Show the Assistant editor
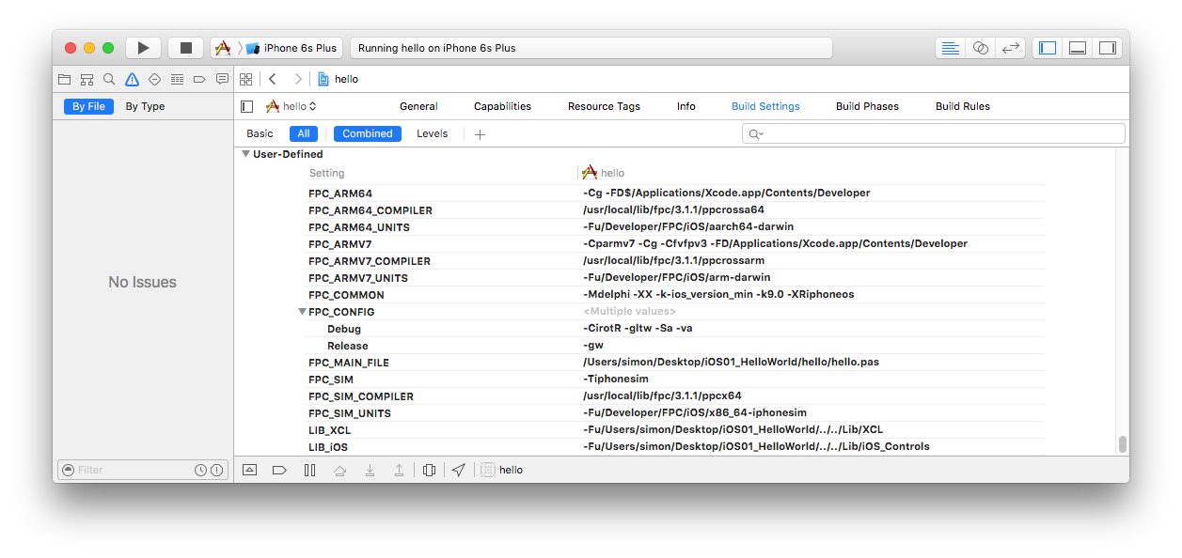This screenshot has height=558, width=1182. 981,48
